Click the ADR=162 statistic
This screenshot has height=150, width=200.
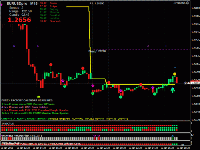pos(77,119)
